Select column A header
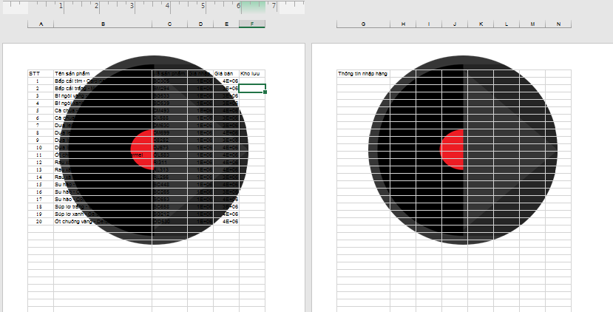Image resolution: width=613 pixels, height=312 pixels. (x=41, y=24)
